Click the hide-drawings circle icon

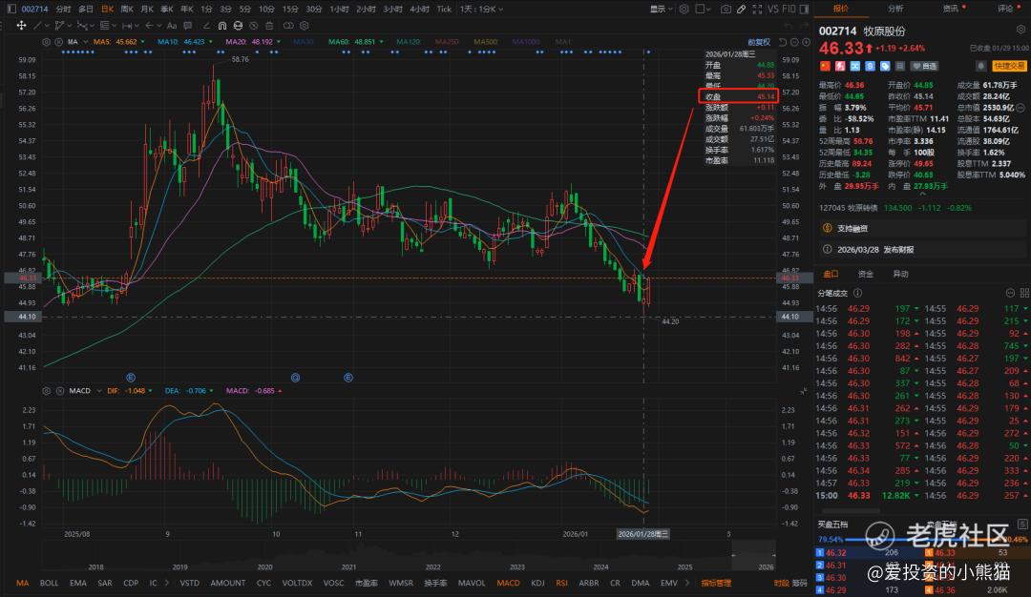[254, 26]
